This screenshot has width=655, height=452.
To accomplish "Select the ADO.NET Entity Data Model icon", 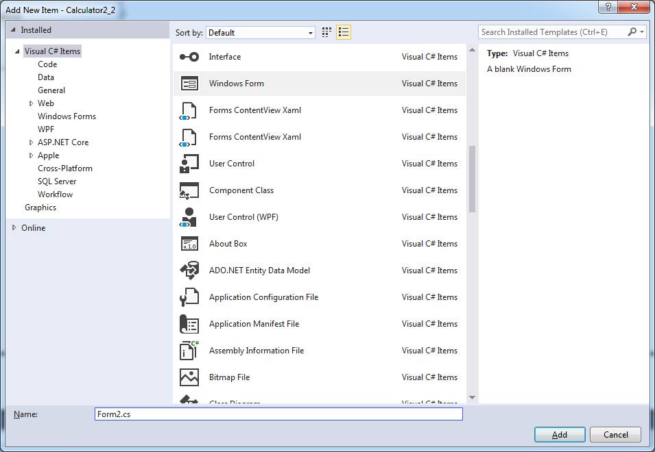I will click(x=189, y=271).
